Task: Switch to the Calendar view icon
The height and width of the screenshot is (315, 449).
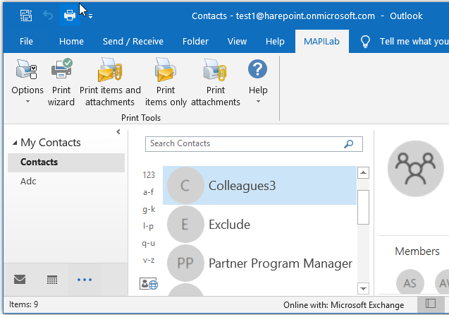Action: (x=52, y=280)
